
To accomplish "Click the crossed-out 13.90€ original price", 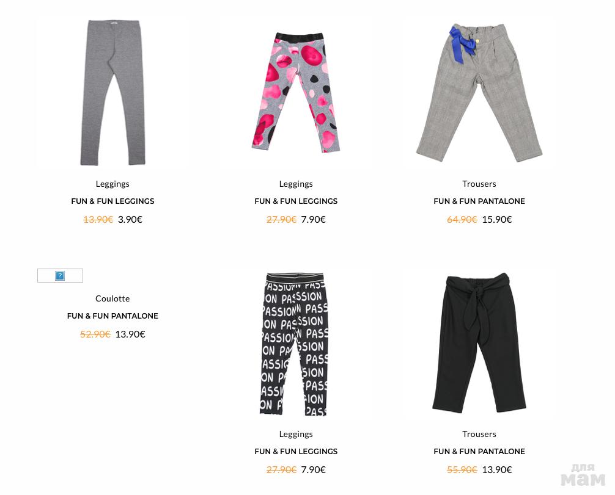I will [x=98, y=219].
